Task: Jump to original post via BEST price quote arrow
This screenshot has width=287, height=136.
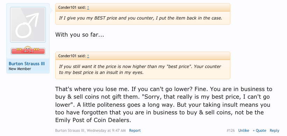Action: 88,7
